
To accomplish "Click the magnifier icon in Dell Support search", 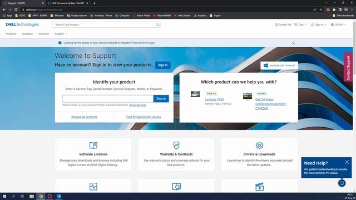I will pyautogui.click(x=157, y=24).
